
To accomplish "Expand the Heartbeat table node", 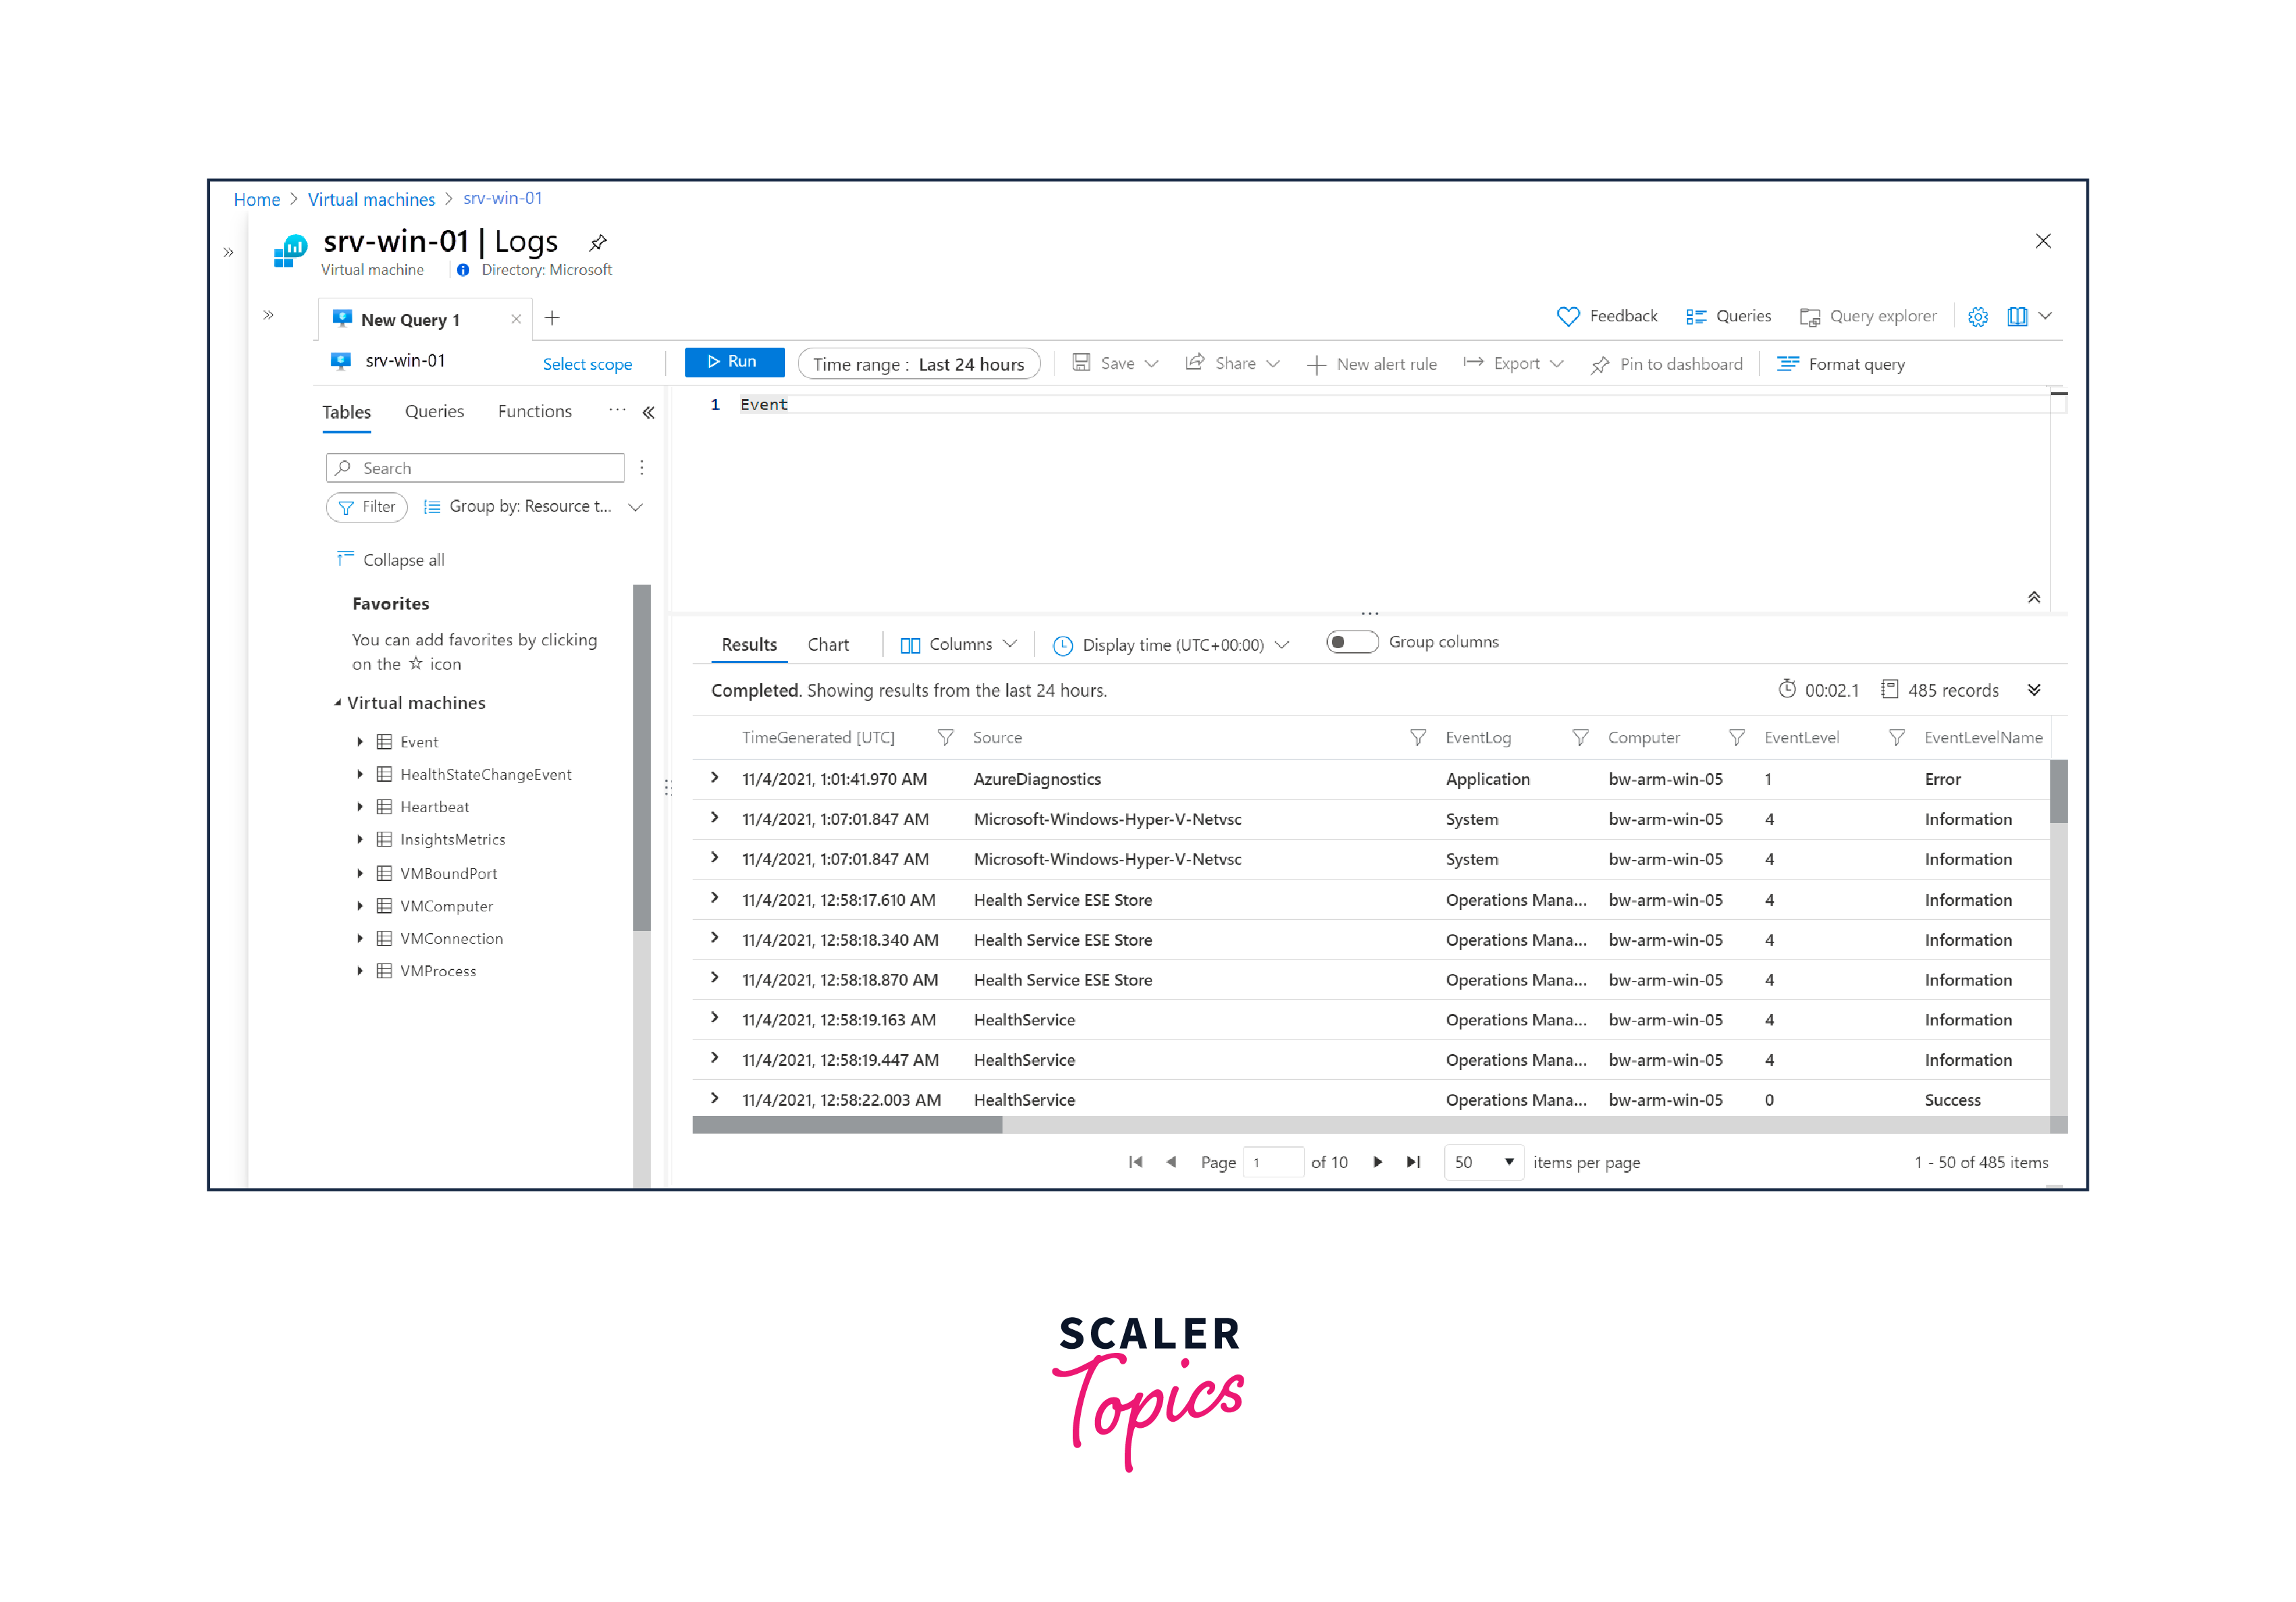I will (x=360, y=807).
